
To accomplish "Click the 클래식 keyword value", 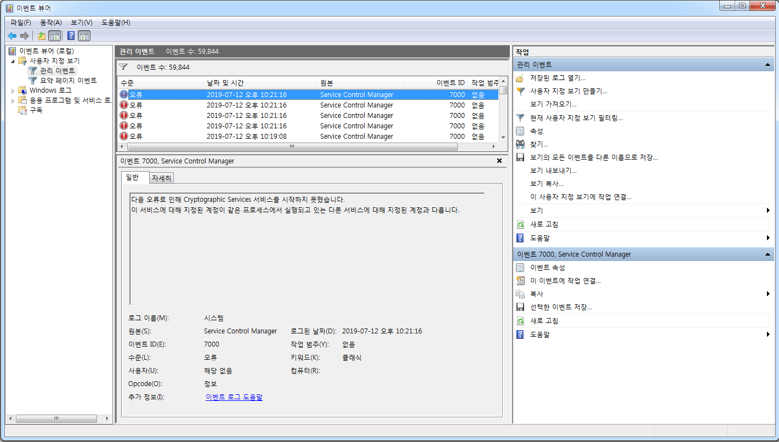I will click(x=352, y=358).
